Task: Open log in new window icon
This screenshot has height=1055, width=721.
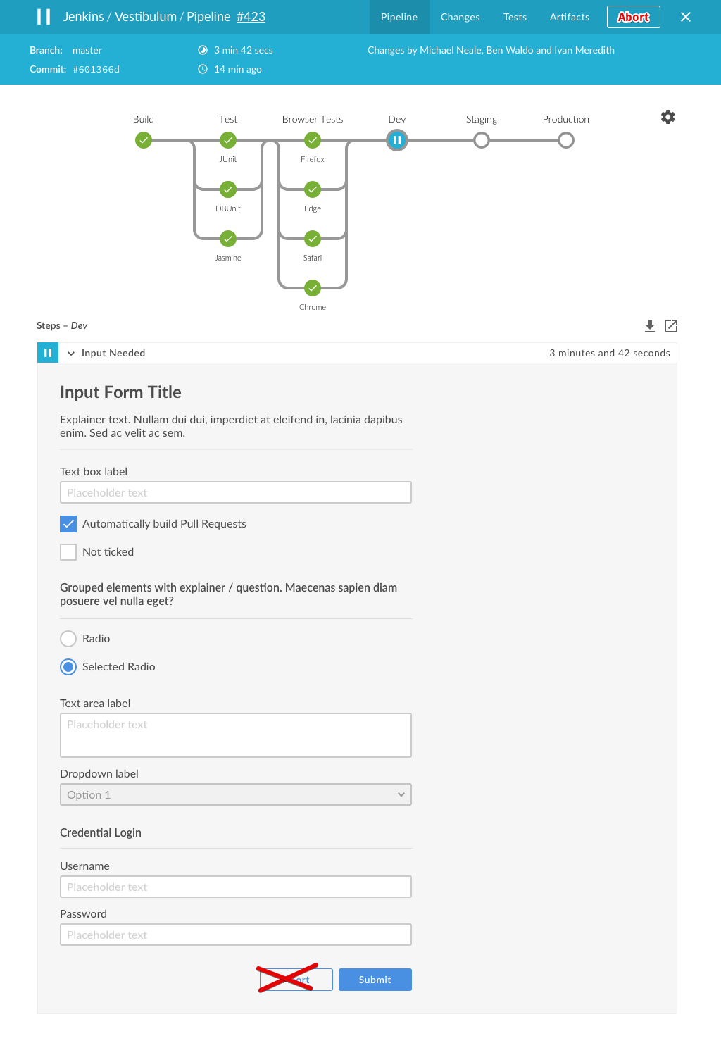Action: 671,326
